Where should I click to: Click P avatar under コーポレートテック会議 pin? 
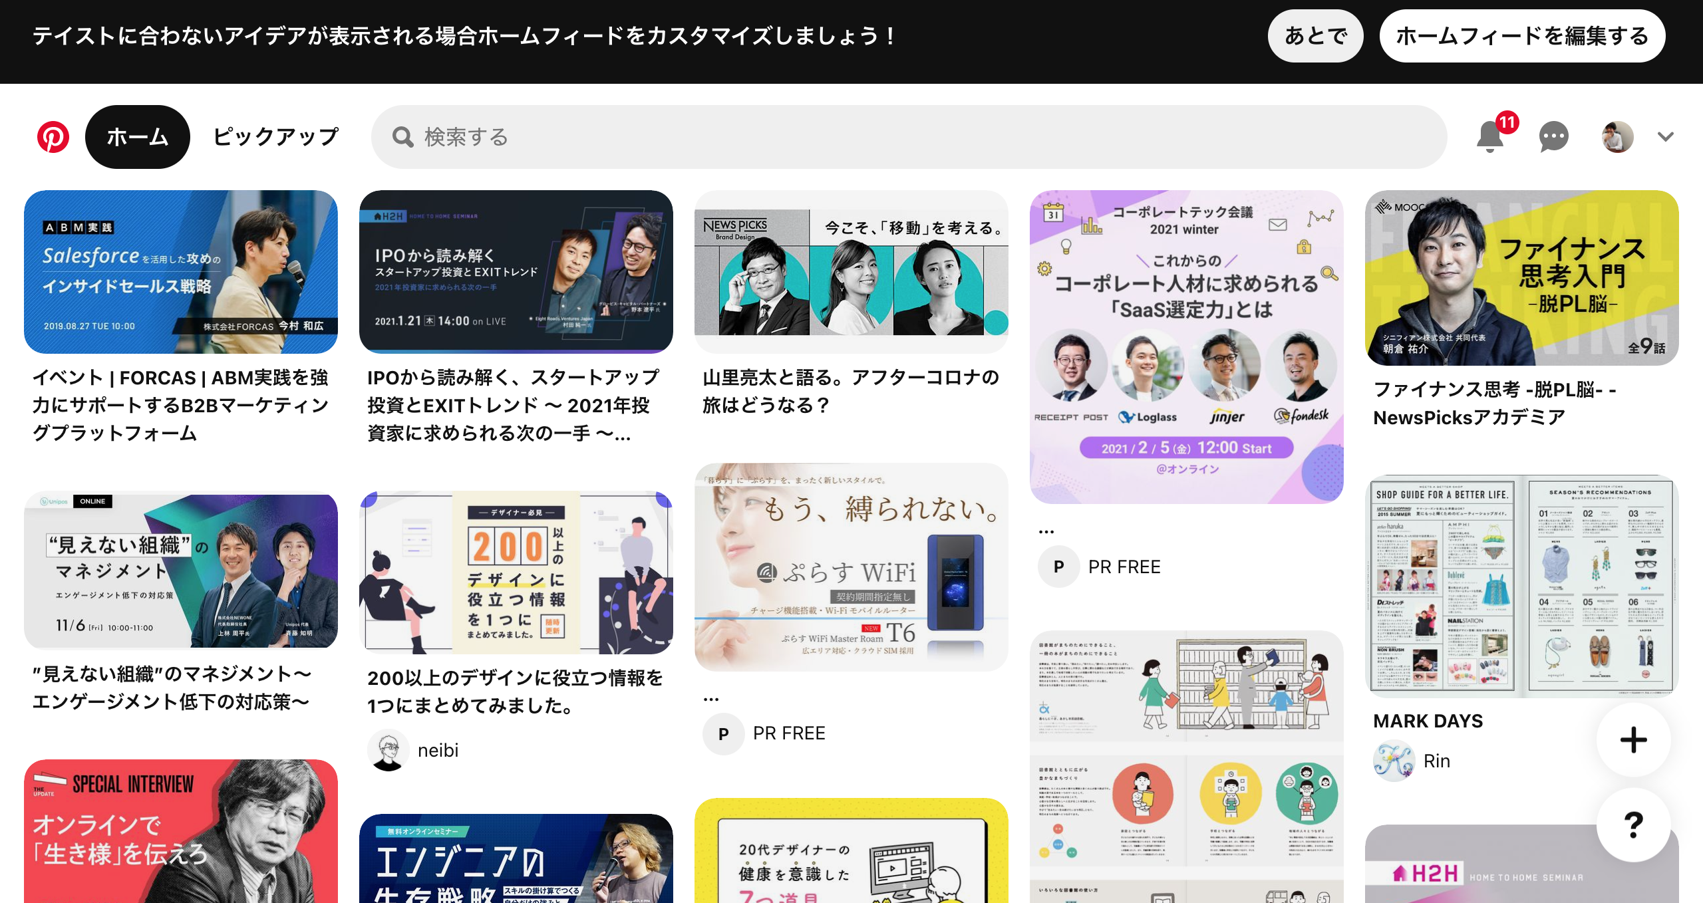coord(1059,567)
